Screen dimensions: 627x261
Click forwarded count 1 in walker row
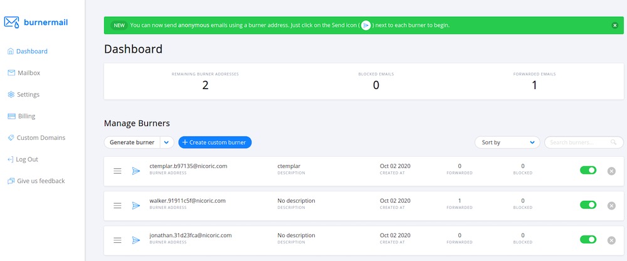coord(460,201)
